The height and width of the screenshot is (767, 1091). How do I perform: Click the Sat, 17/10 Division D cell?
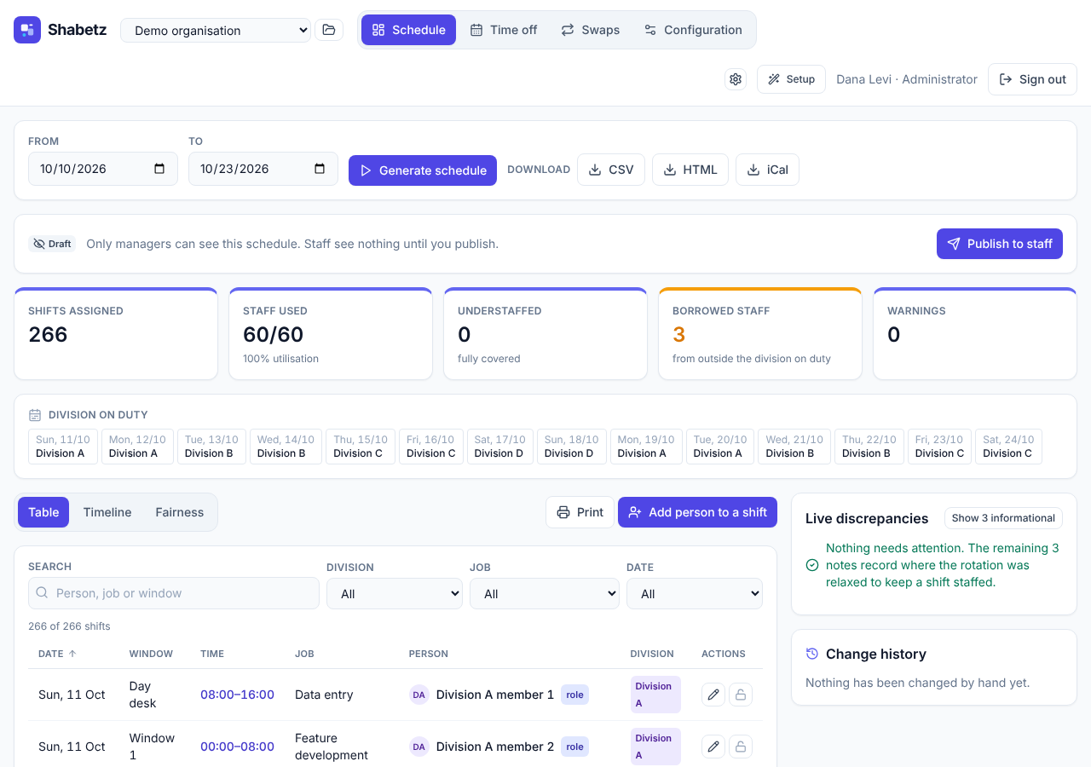(499, 447)
